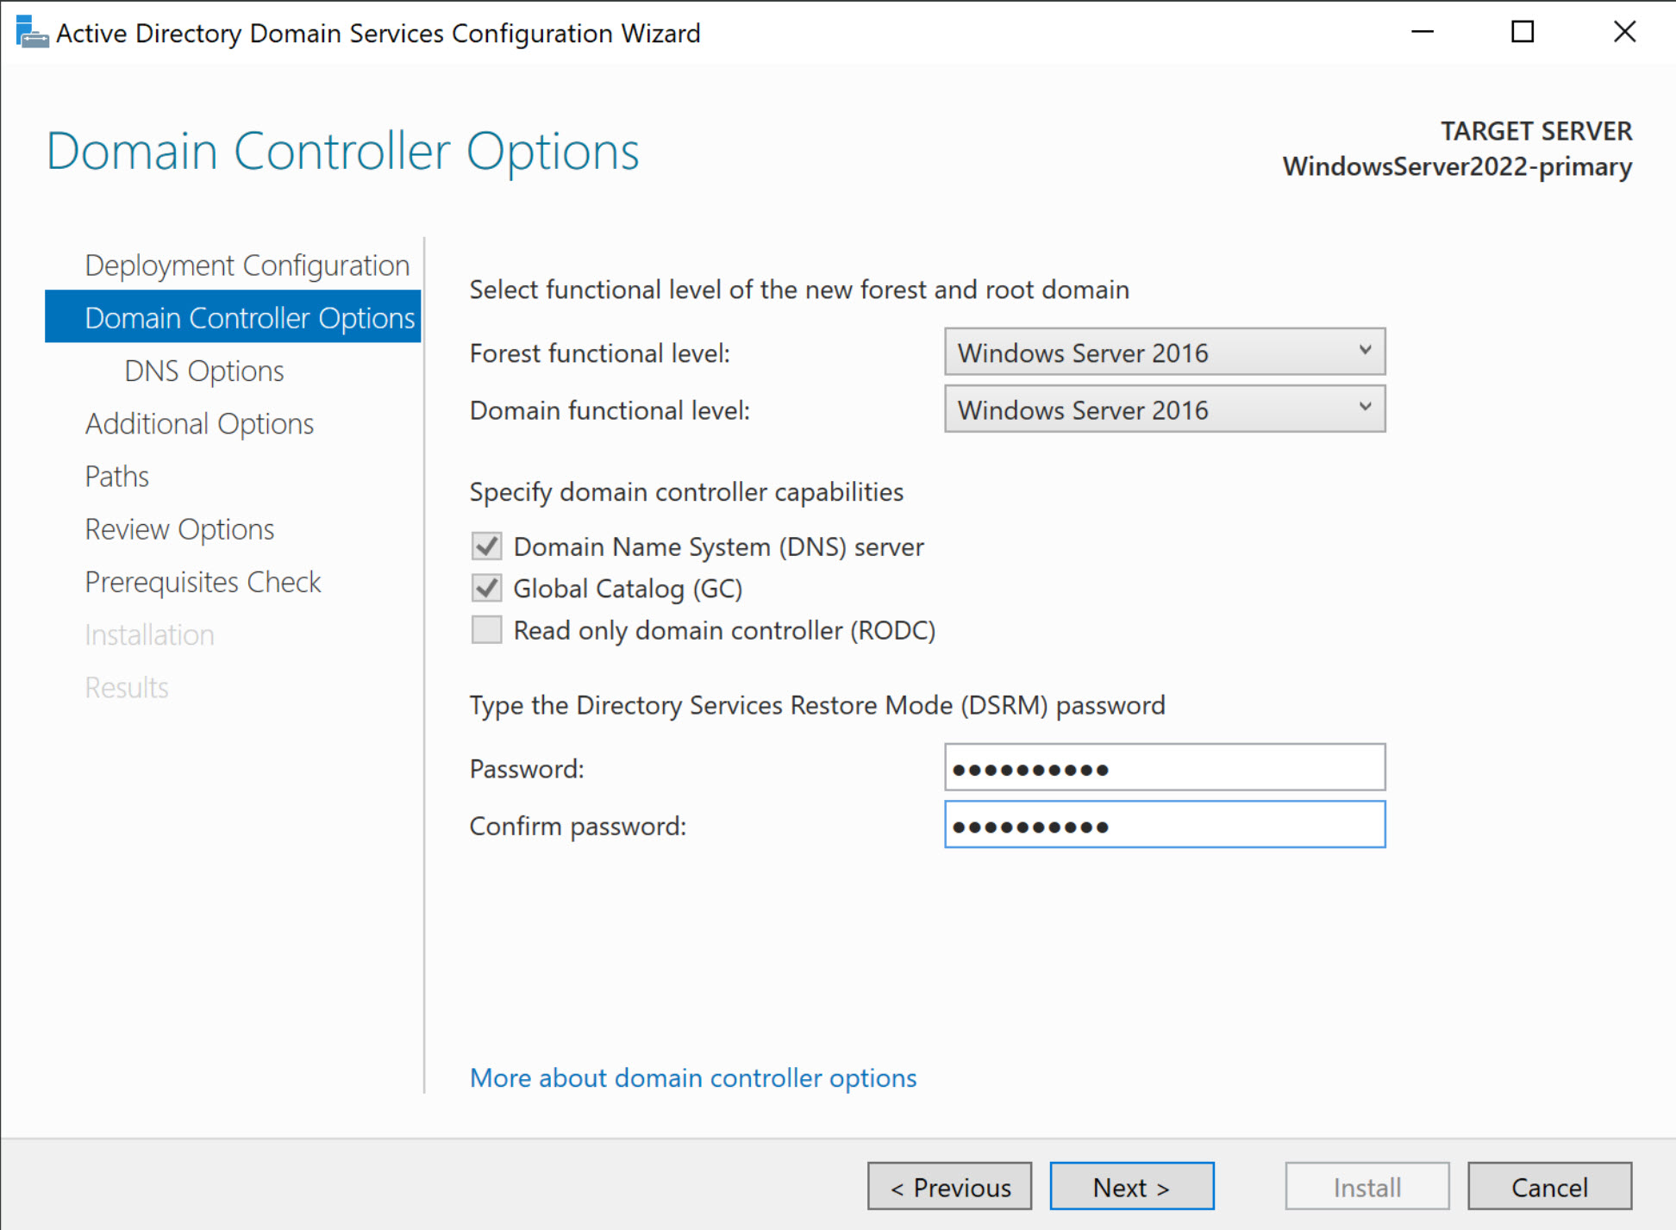The image size is (1676, 1230).
Task: Open the Paths configuration step
Action: (x=116, y=476)
